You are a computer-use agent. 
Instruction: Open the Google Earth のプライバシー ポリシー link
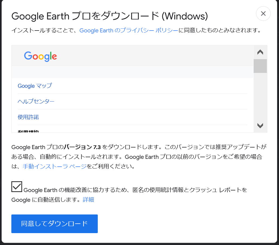[129, 31]
